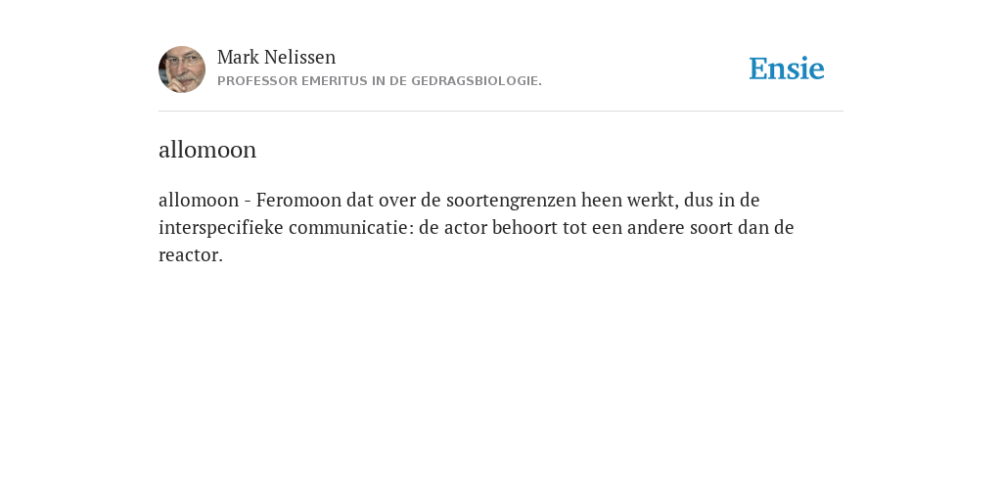The height and width of the screenshot is (501, 1002).
Task: Click the word 'Feromoon' in definition
Action: click(x=299, y=200)
